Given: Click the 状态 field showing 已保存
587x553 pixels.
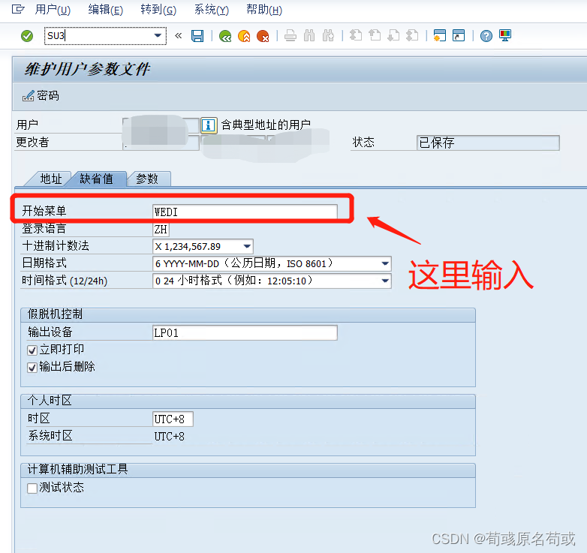Looking at the screenshot, I should pyautogui.click(x=488, y=143).
